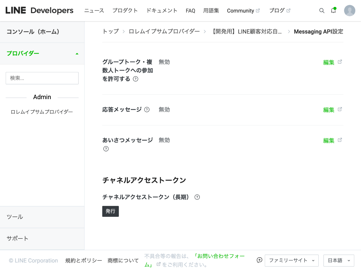361x271 pixels.
Task: Open プロダクト in top navigation
Action: pos(125,11)
